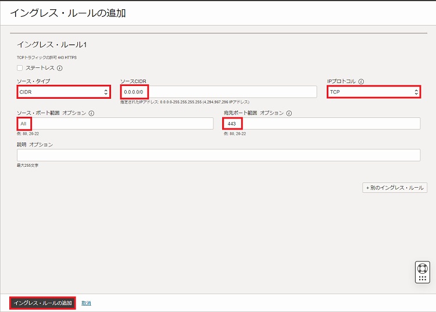Open the lifebuoy help widget

[423, 268]
